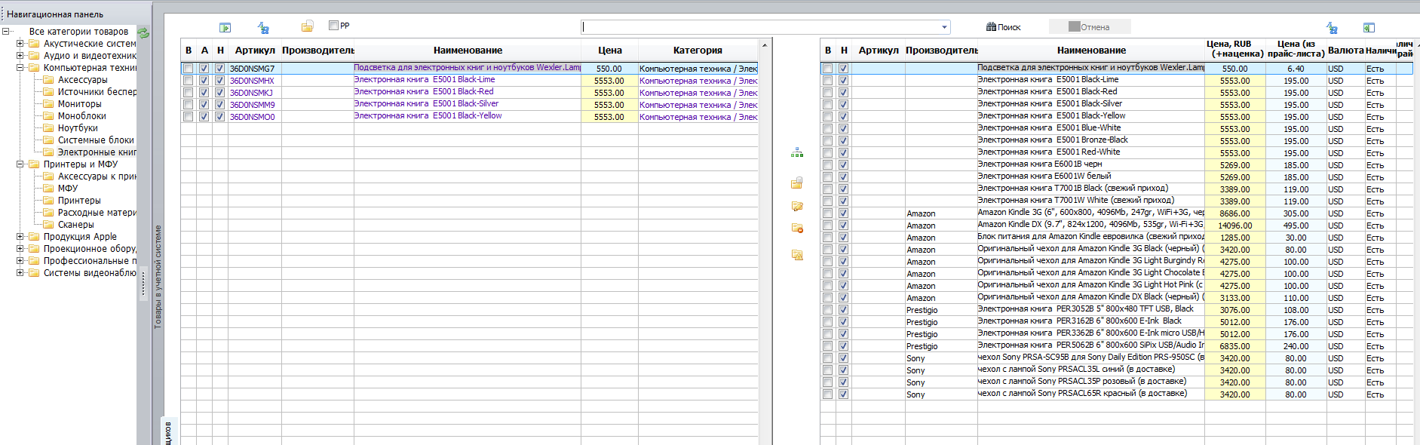This screenshot has height=445, width=1420.
Task: Select the Ноутбуки category
Action: pyautogui.click(x=78, y=128)
